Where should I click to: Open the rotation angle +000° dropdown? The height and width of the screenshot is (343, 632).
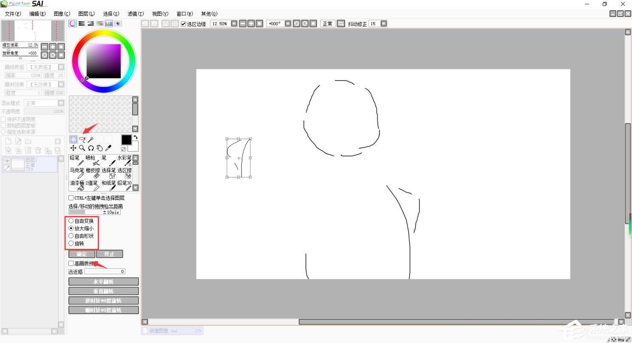(x=288, y=24)
